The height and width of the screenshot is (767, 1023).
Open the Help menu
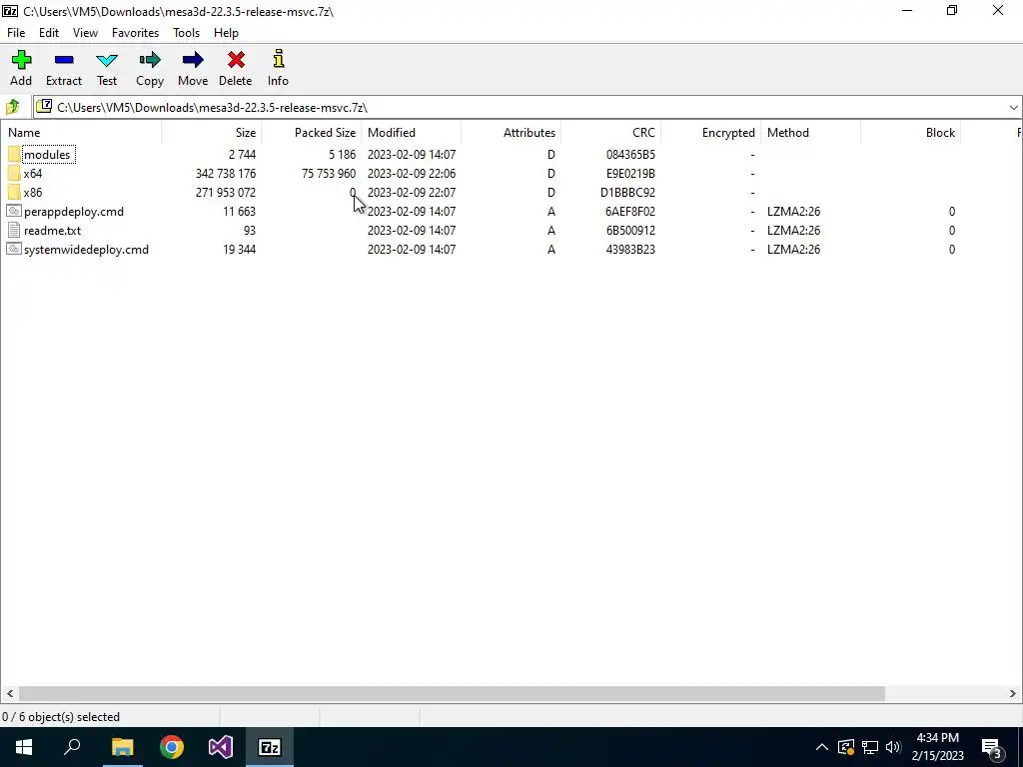tap(226, 33)
